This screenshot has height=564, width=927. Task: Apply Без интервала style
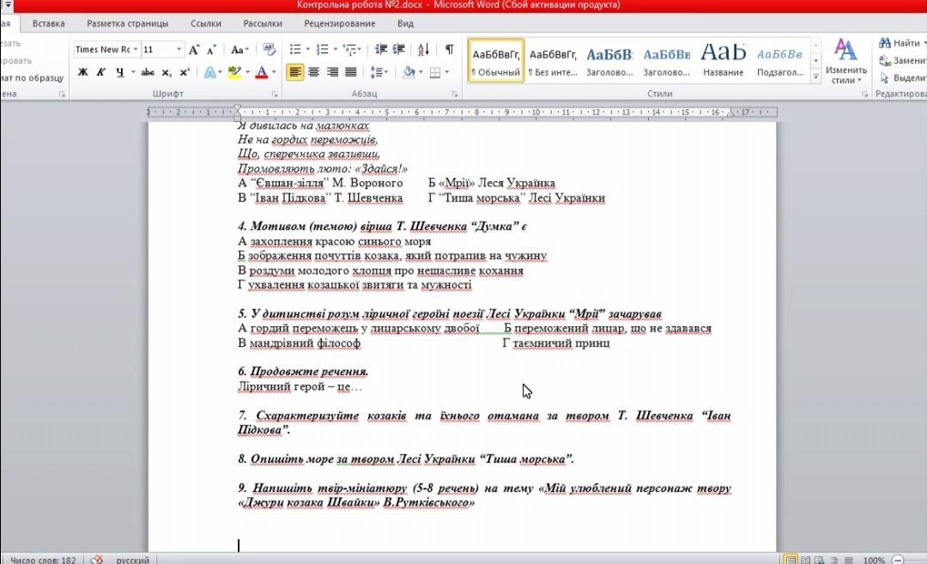[x=552, y=60]
